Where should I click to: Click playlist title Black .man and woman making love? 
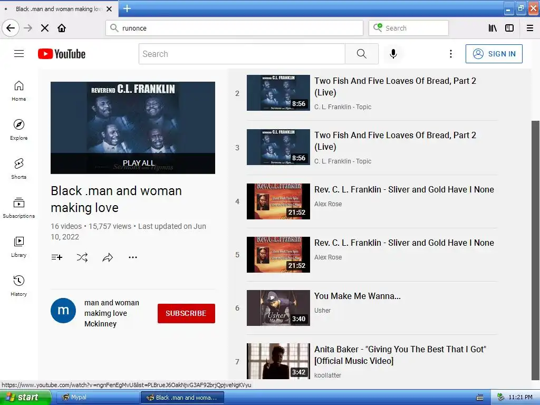(x=116, y=199)
